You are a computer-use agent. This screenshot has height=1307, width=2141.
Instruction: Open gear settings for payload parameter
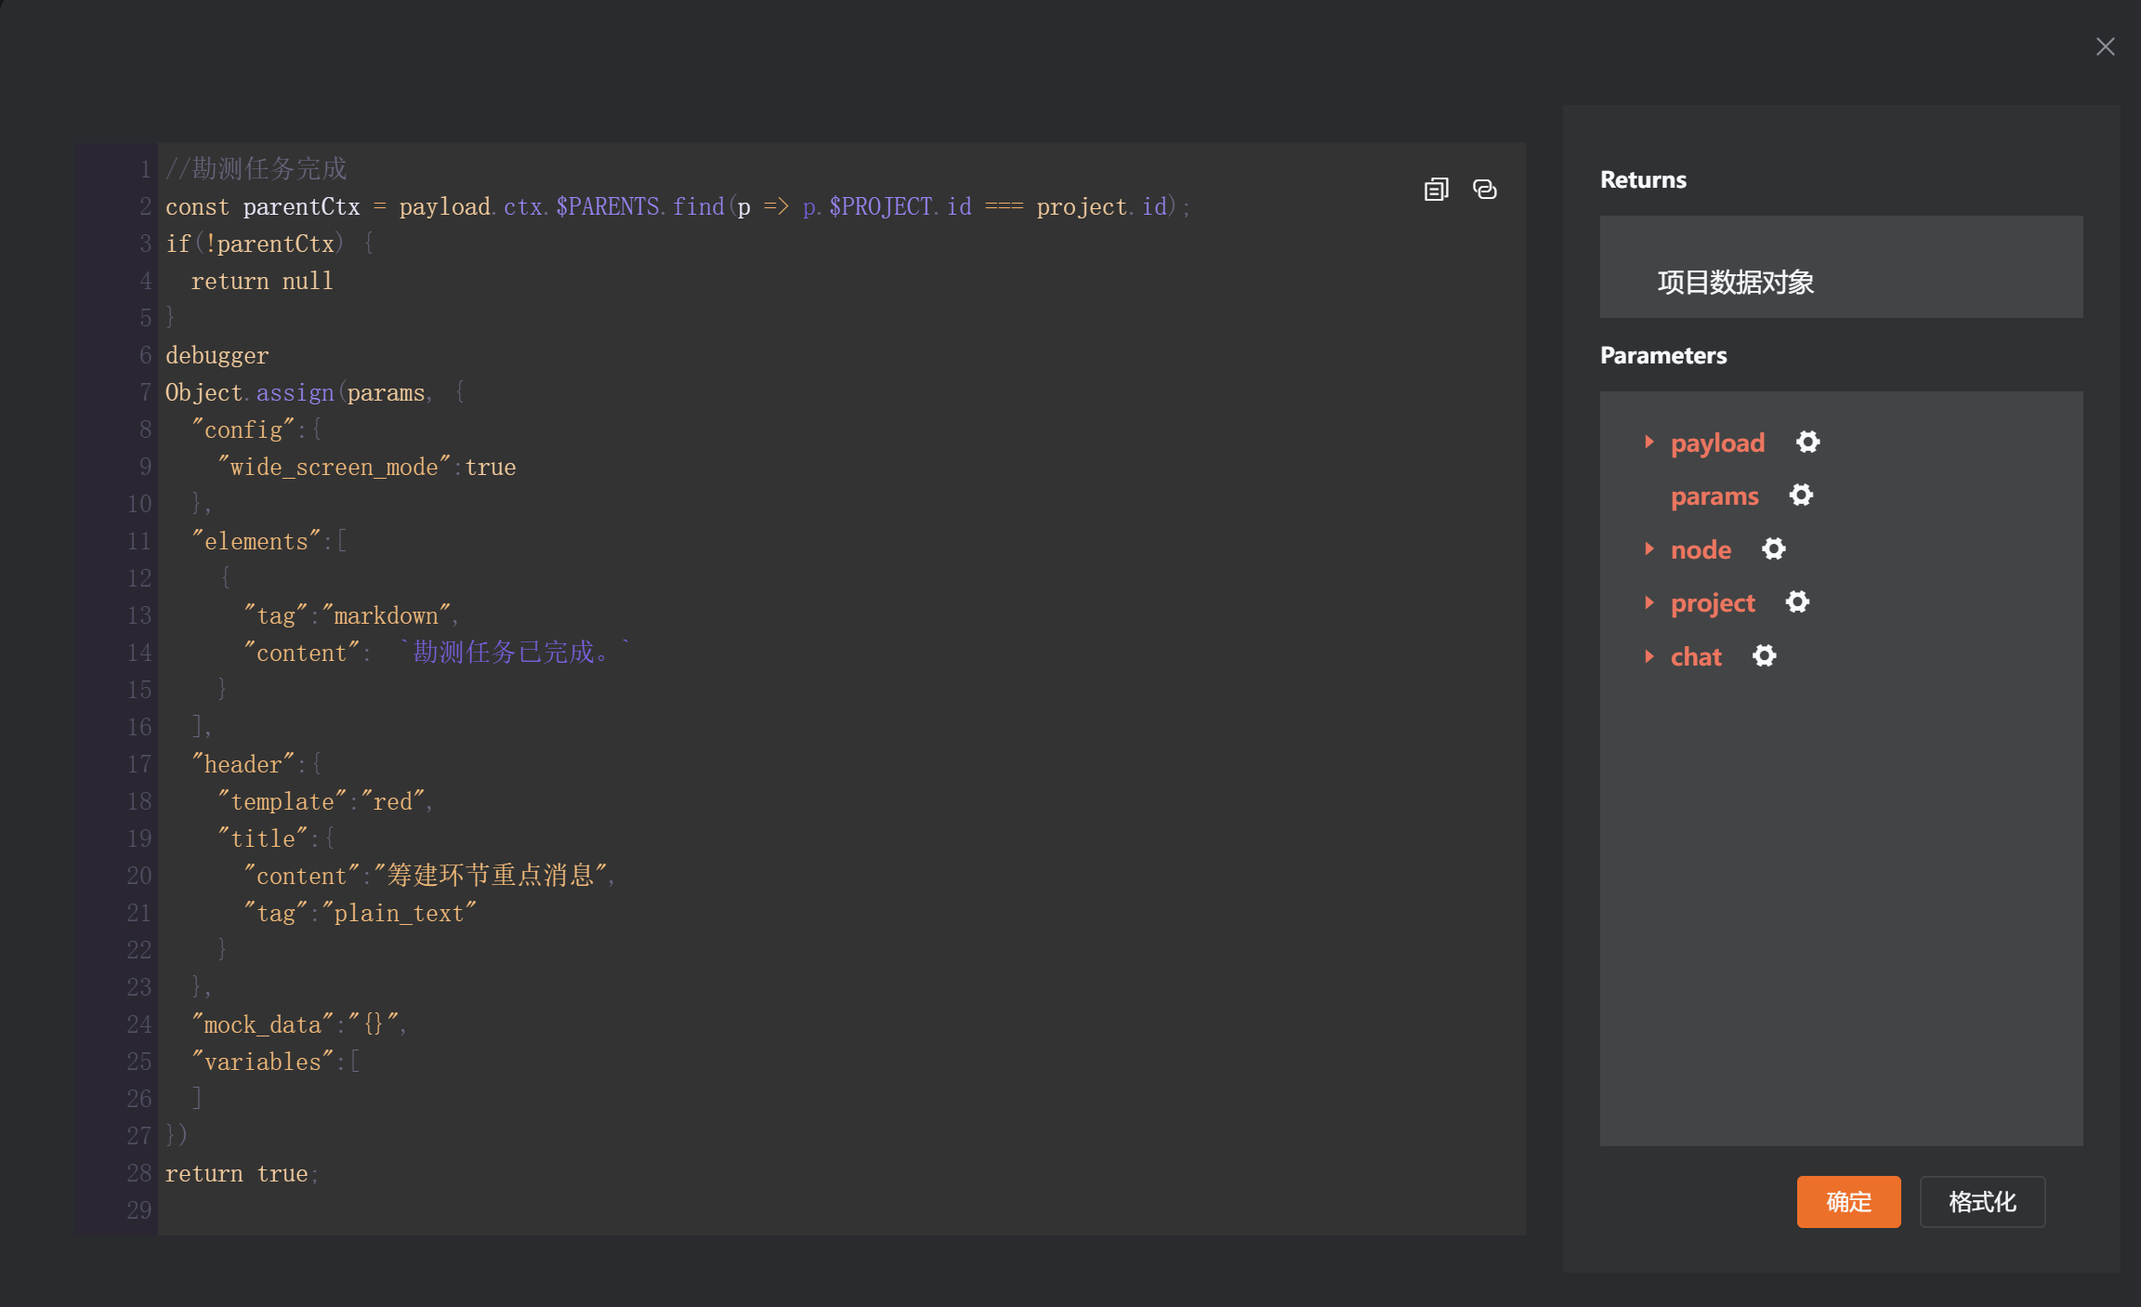[1807, 442]
